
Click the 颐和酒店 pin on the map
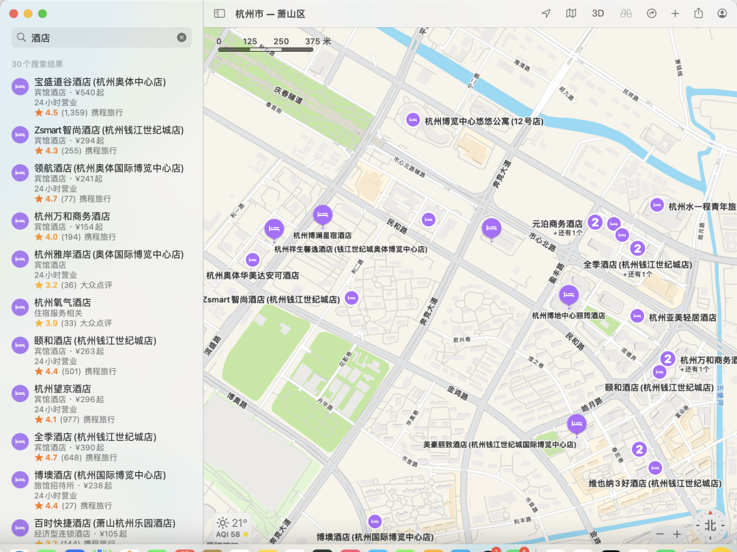point(659,372)
